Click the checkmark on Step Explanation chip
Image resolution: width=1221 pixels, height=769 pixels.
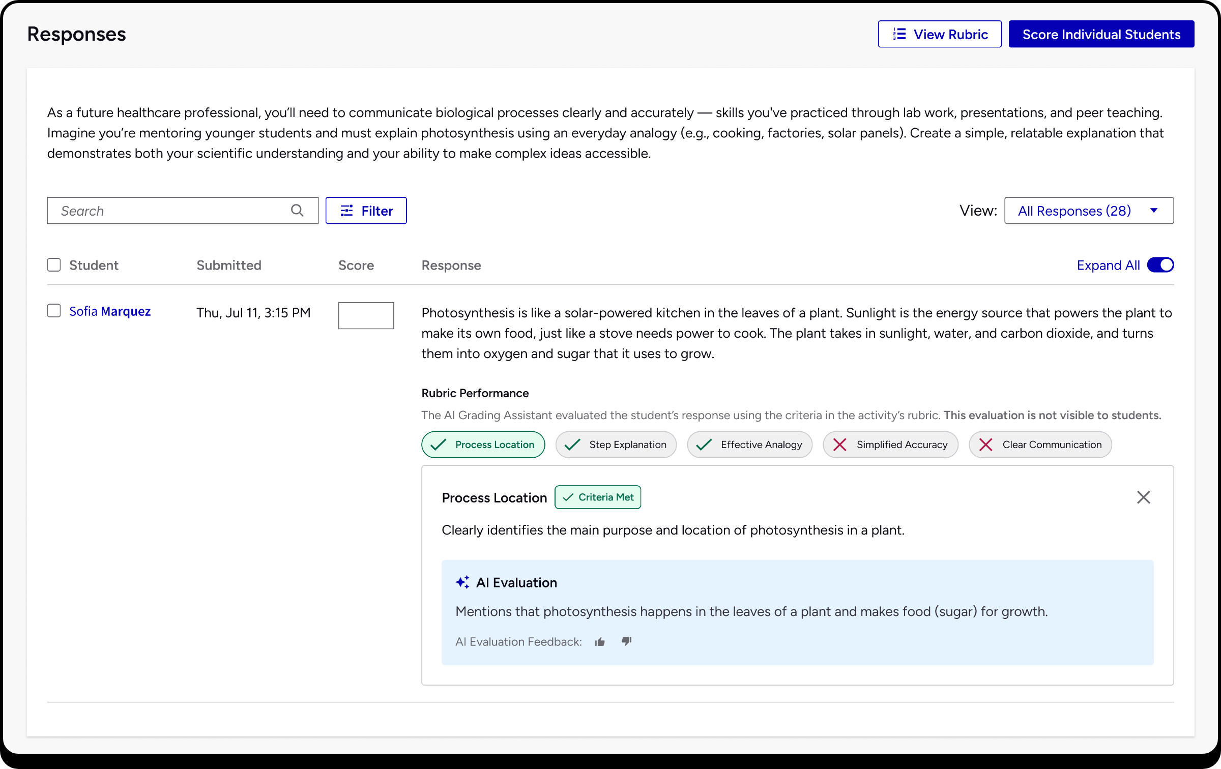572,445
